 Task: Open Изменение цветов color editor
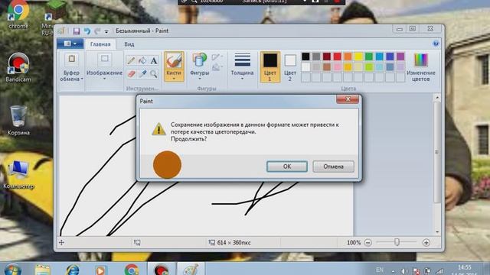click(x=420, y=66)
